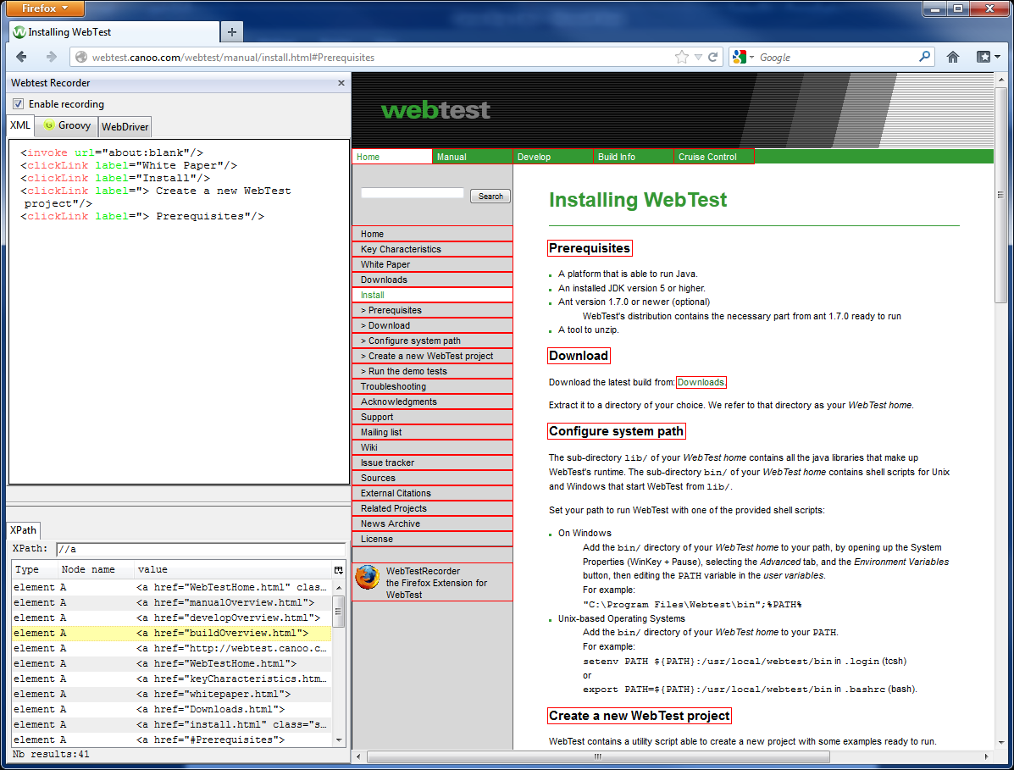Open the External Citations link
The image size is (1014, 770).
[433, 493]
